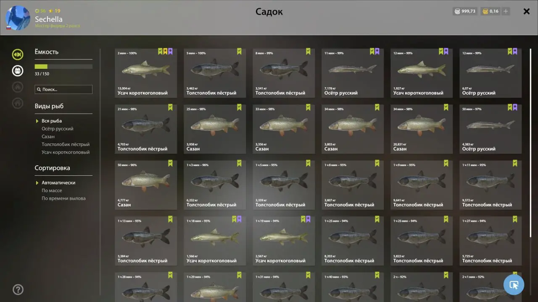Image resolution: width=538 pixels, height=302 pixels.
Task: Click the silver currency balance 999,73
Action: [x=465, y=11]
